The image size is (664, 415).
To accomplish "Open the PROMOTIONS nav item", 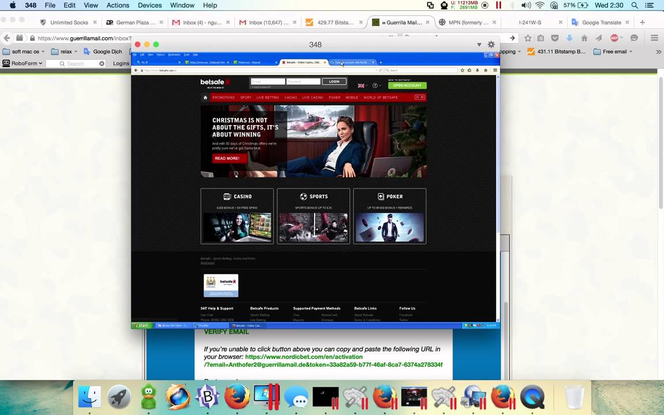I will pyautogui.click(x=224, y=97).
